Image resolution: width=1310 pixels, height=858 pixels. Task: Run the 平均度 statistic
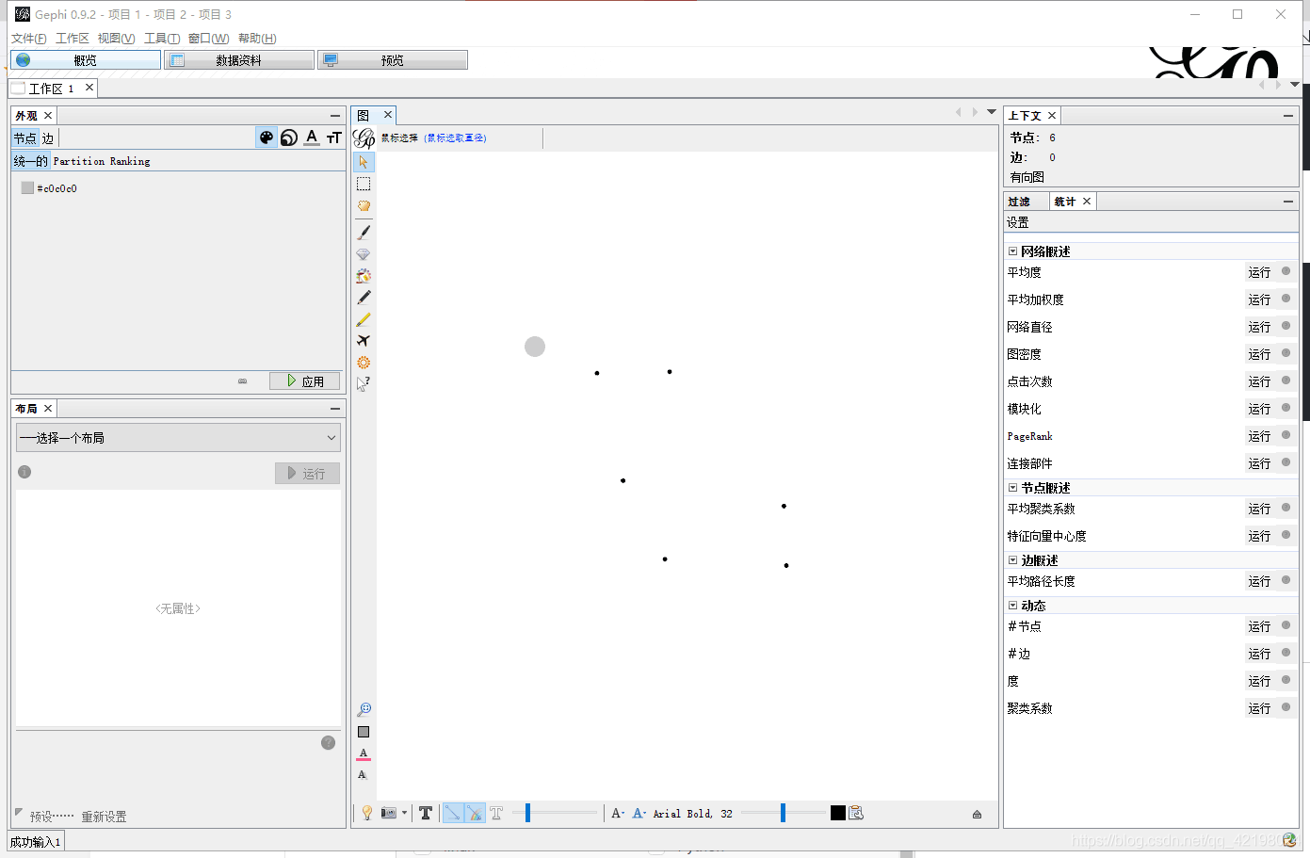click(1259, 272)
